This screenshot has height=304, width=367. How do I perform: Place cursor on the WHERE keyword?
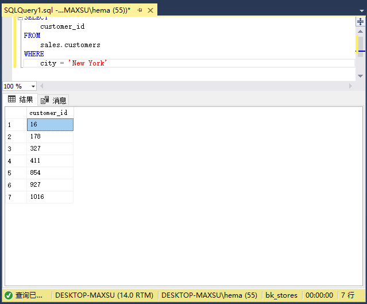pos(34,54)
